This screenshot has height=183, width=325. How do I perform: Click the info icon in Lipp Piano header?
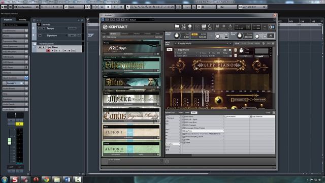pyautogui.click(x=230, y=50)
